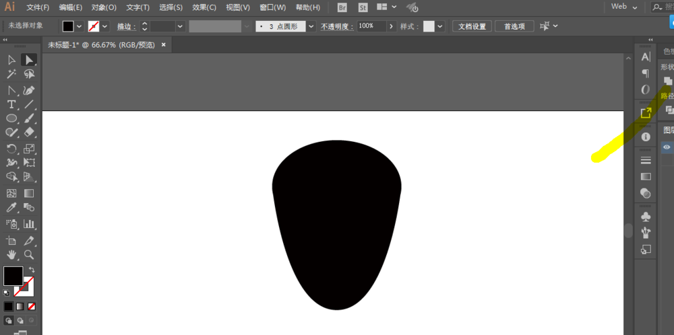Click the 首选项 button
The width and height of the screenshot is (674, 335).
tap(514, 26)
